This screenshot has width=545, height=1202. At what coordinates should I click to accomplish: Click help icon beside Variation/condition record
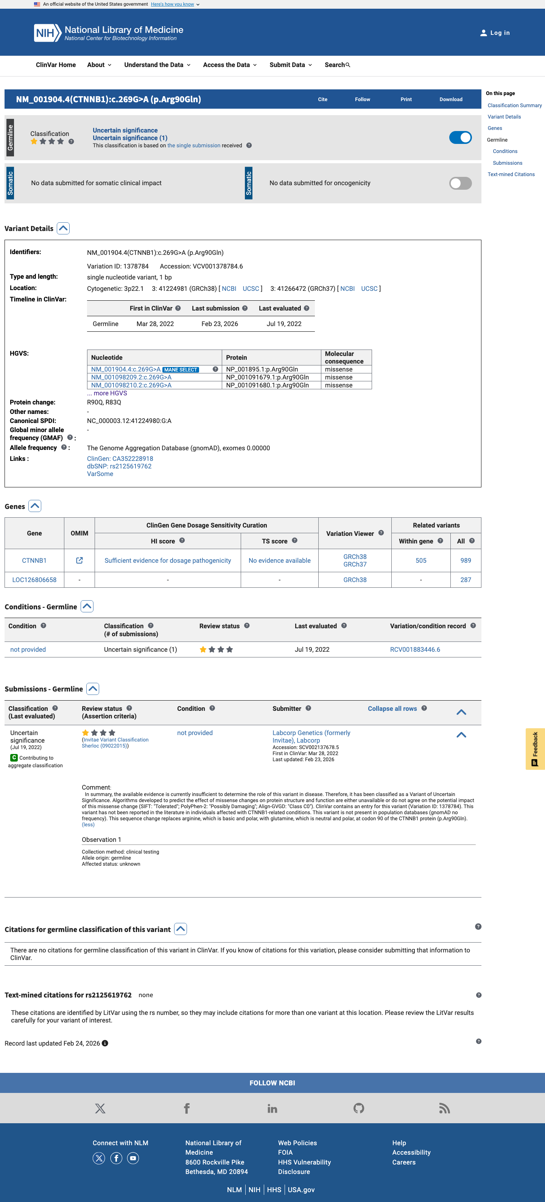473,625
